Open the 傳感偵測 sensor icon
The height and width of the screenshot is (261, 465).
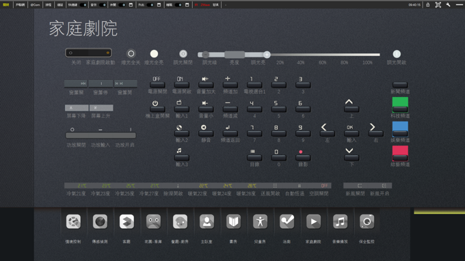click(100, 221)
